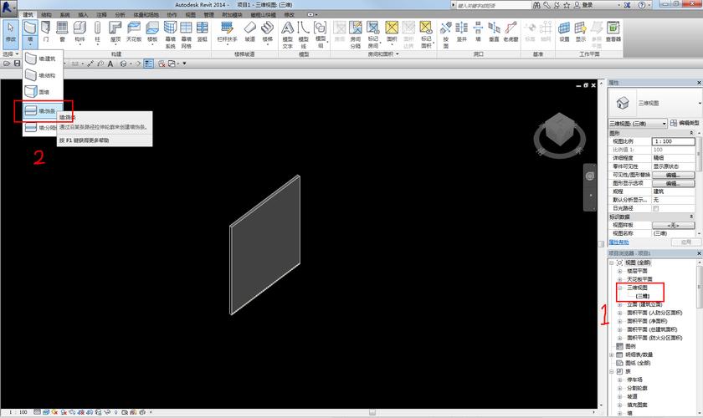Select 面墙 from the wall menu
The image size is (703, 418).
(x=42, y=92)
